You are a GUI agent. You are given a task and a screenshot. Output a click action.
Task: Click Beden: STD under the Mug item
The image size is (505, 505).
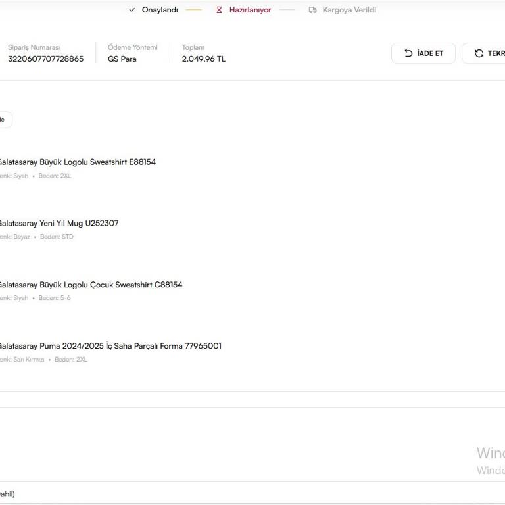(57, 237)
